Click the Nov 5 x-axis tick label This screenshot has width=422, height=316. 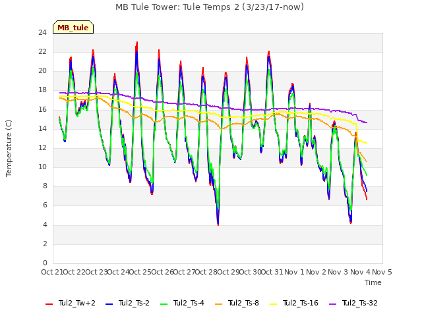pyautogui.click(x=382, y=272)
